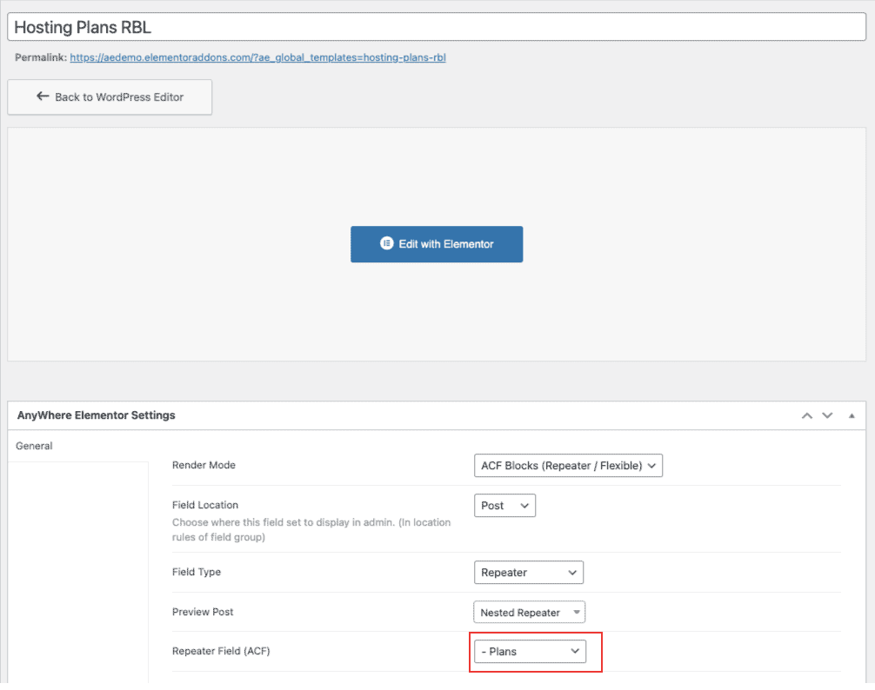Viewport: 875px width, 690px height.
Task: Click the chevron arrow beside the Plans value
Action: (x=575, y=652)
